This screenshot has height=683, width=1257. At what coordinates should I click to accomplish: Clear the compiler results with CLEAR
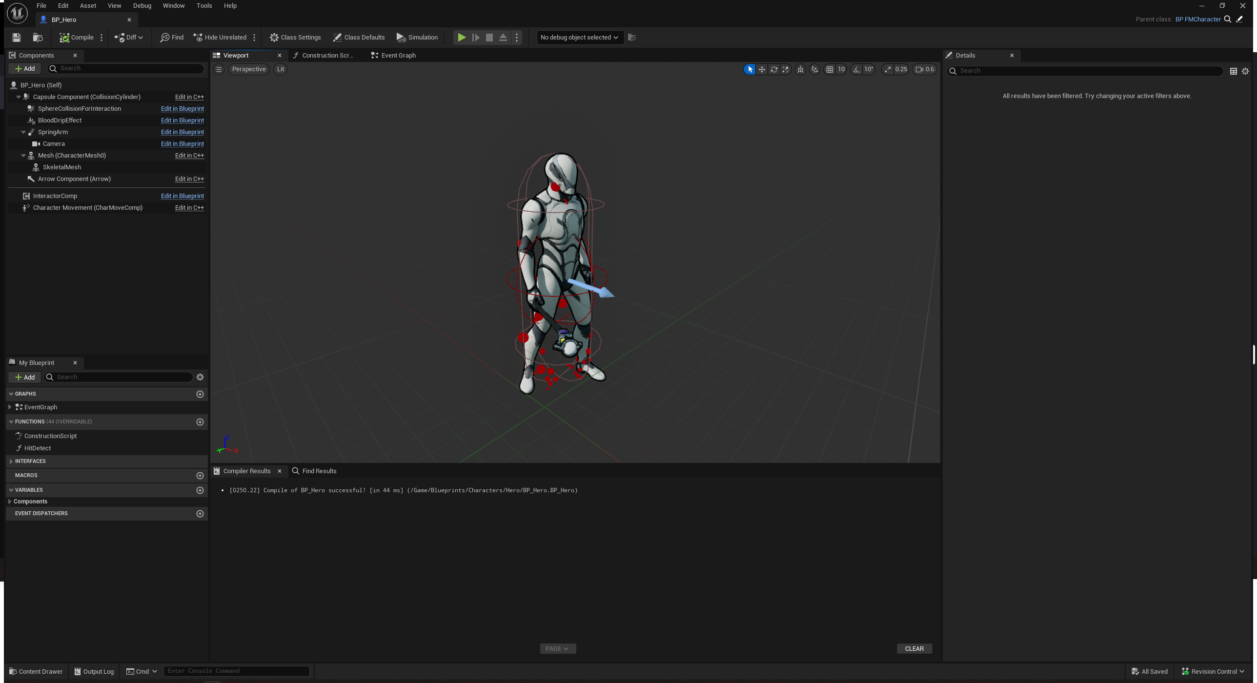(x=914, y=648)
